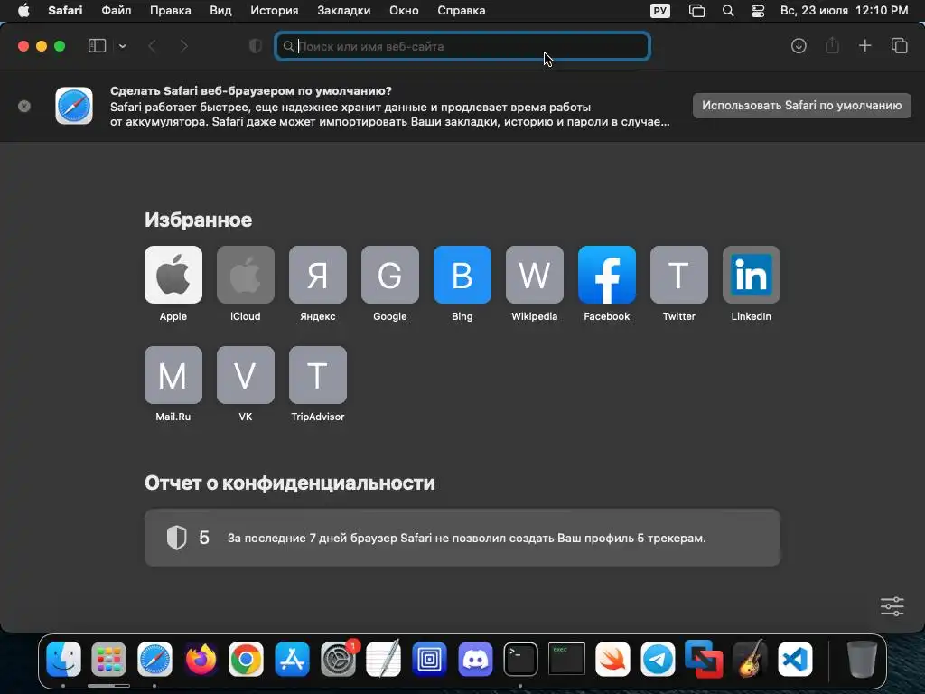Screen dimensions: 925x694
Task: Open the start page customization settings
Action: pos(892,606)
